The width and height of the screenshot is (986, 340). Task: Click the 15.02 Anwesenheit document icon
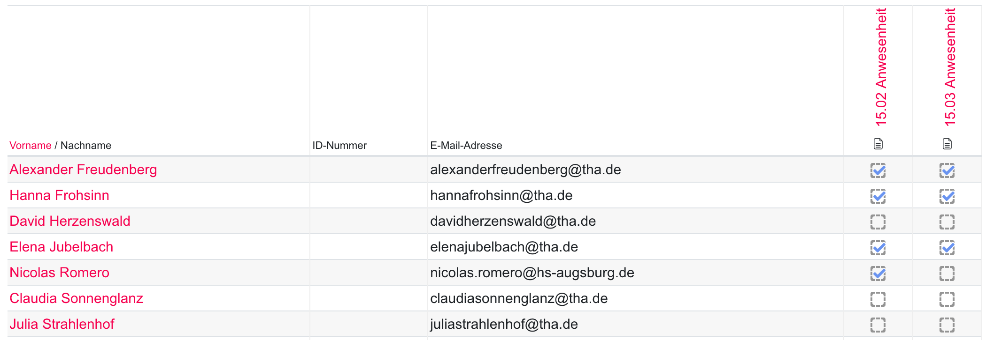point(878,144)
